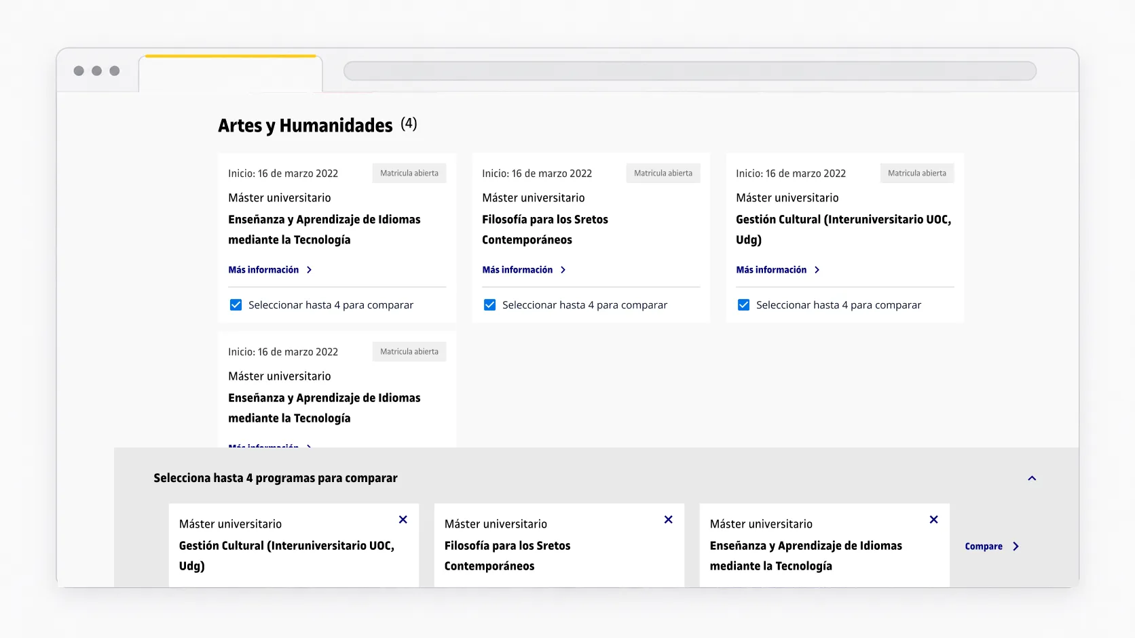This screenshot has height=638, width=1135.
Task: Click arrow next to Más información under Filosofía
Action: 563,270
